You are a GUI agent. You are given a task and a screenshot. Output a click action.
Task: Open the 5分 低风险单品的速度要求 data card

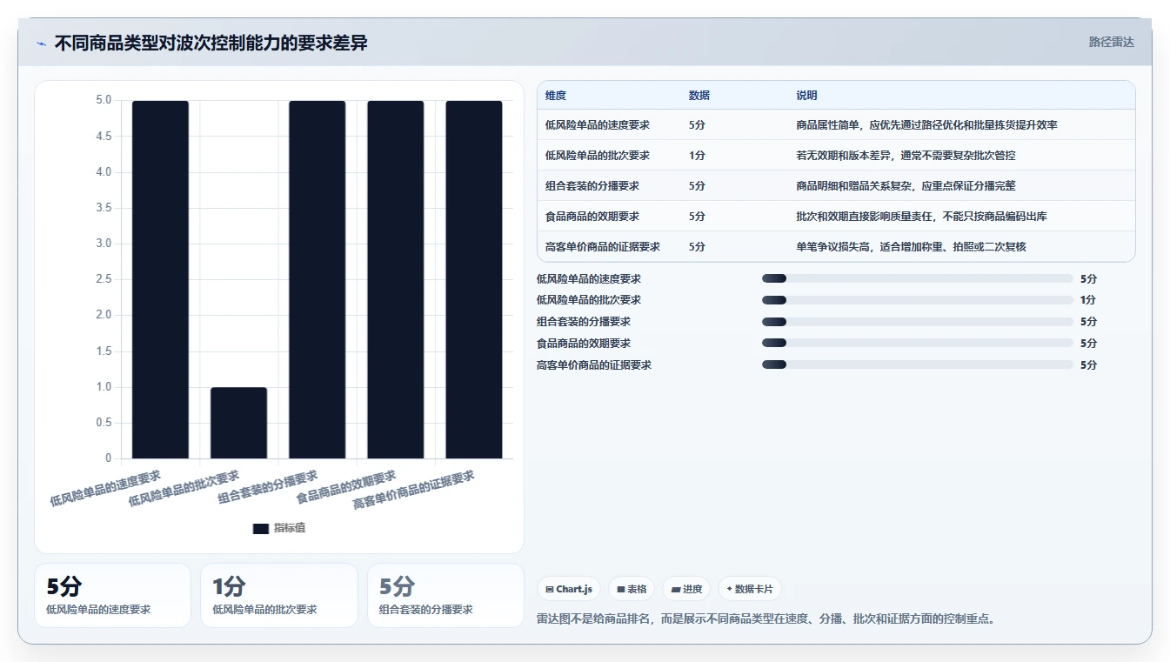click(x=112, y=595)
